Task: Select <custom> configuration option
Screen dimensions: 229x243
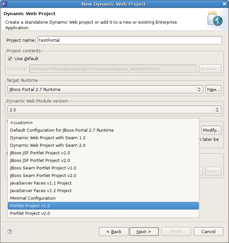Action: click(103, 123)
